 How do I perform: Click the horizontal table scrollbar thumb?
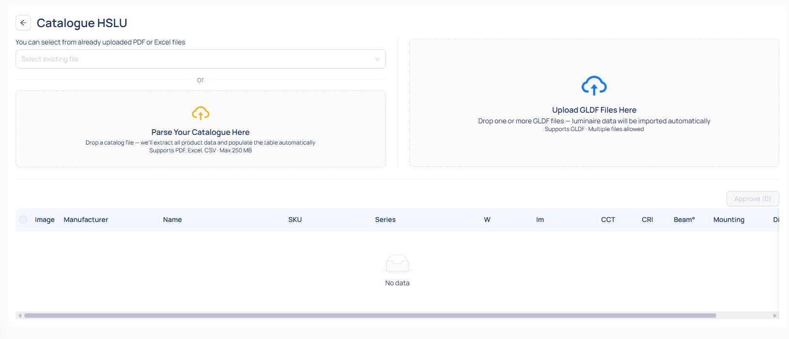(x=370, y=316)
